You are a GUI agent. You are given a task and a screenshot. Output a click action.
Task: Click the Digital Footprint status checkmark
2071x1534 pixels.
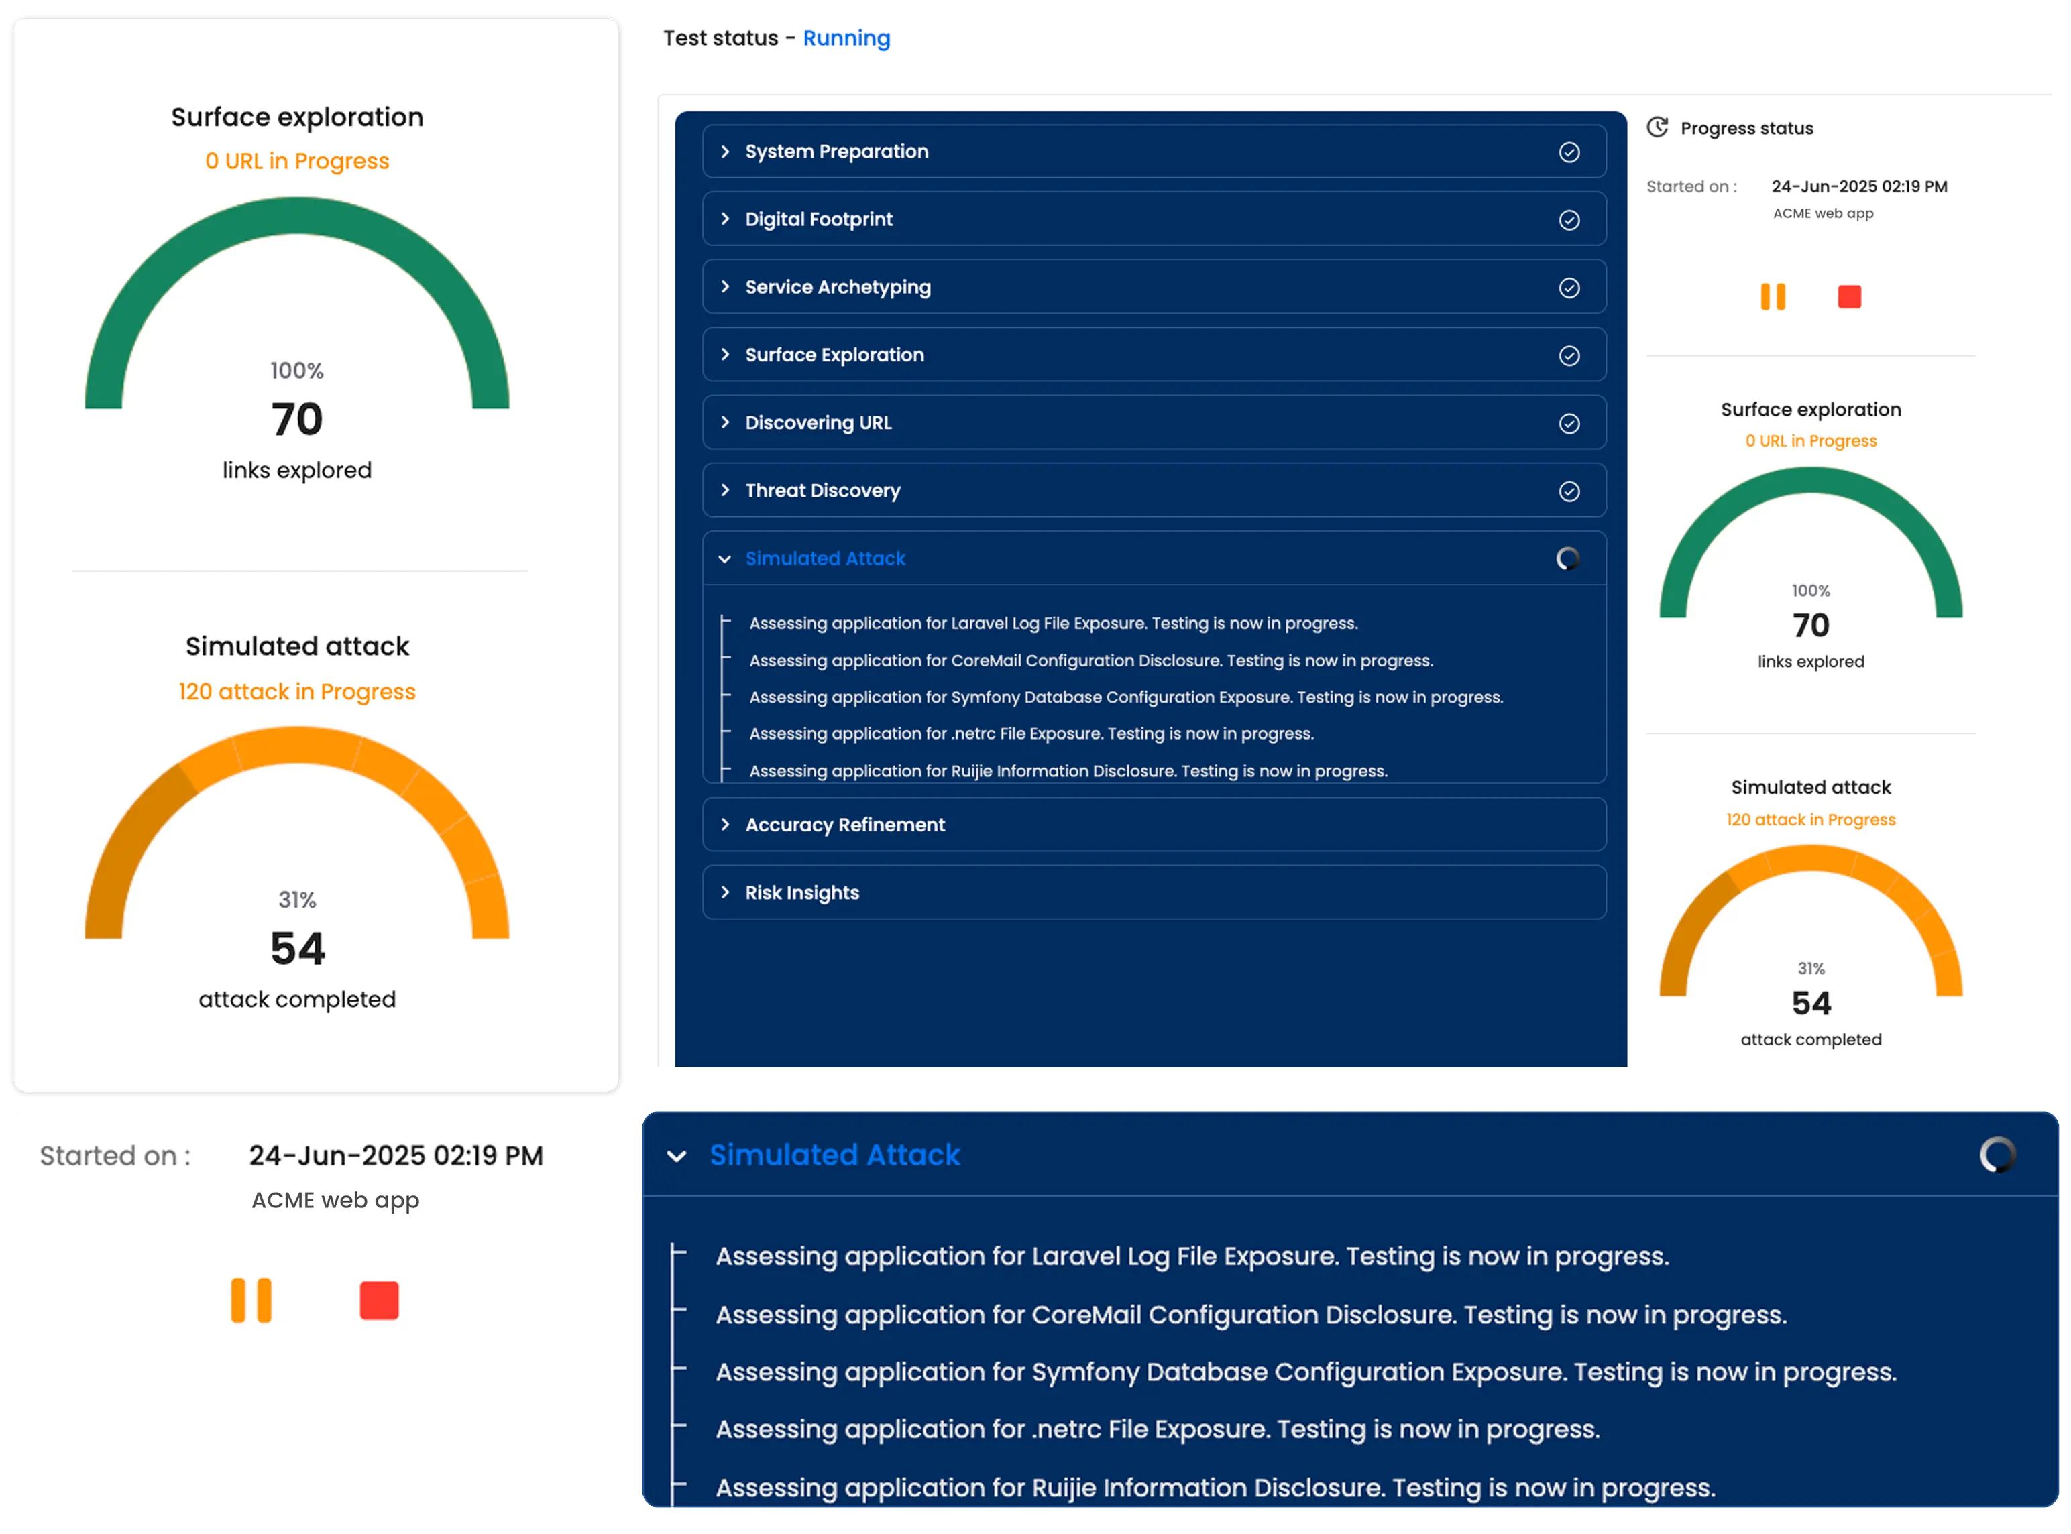click(1569, 219)
